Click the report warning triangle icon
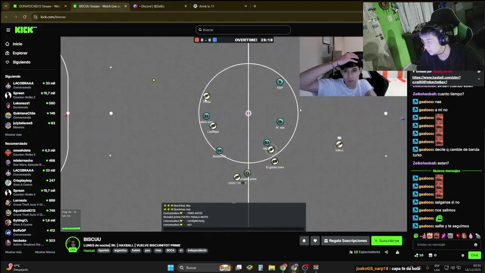Screen dimensions: 485x273 397,252
